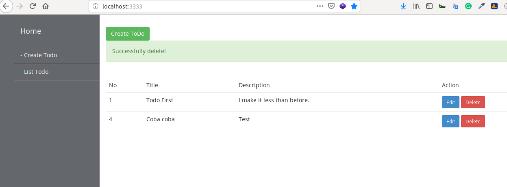The width and height of the screenshot is (507, 187).
Task: Select Create Todo in sidebar menu
Action: [39, 55]
